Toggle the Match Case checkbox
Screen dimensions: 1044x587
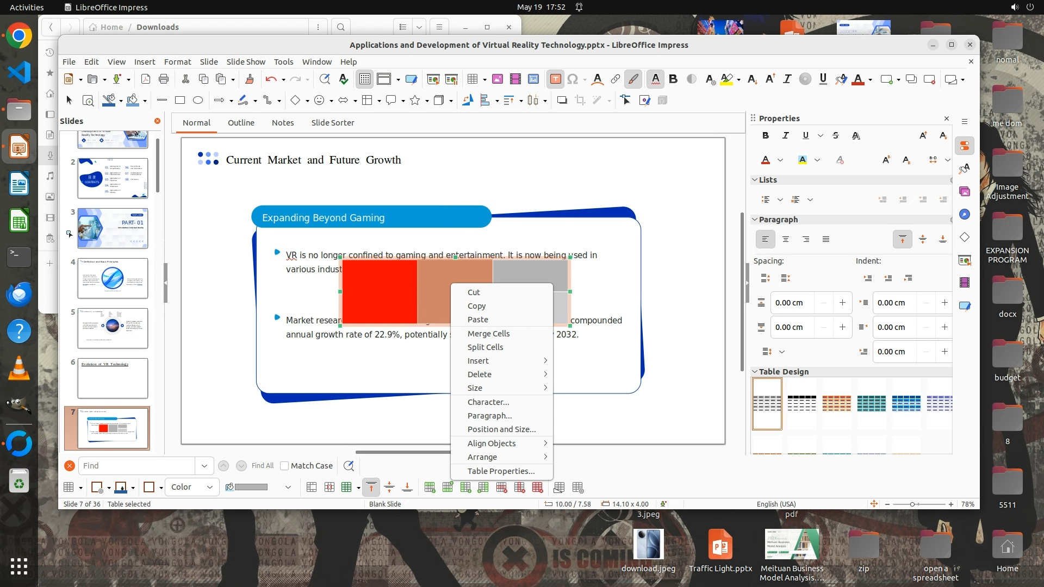tap(284, 466)
